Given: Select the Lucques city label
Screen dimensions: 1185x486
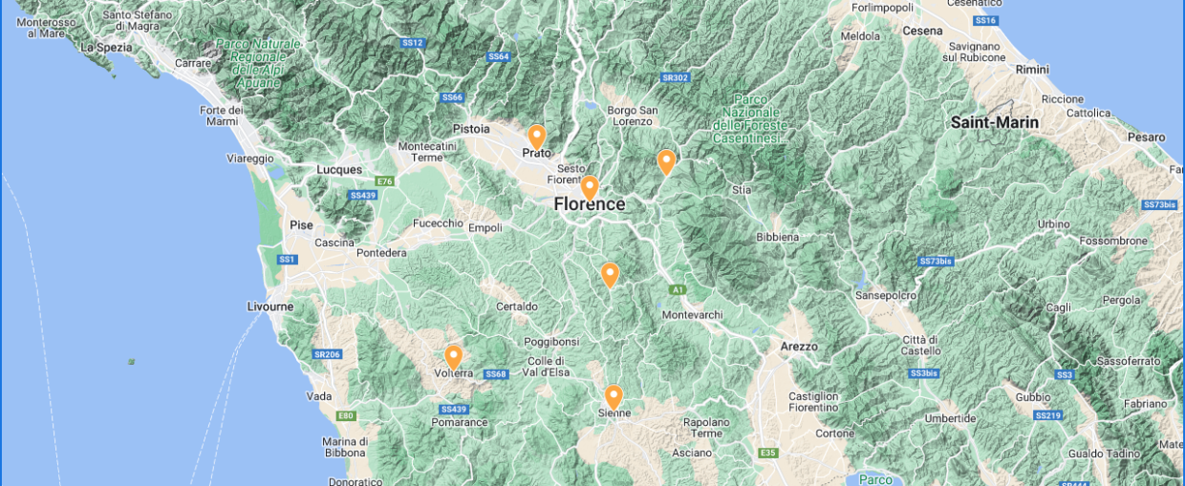Looking at the screenshot, I should click(339, 170).
